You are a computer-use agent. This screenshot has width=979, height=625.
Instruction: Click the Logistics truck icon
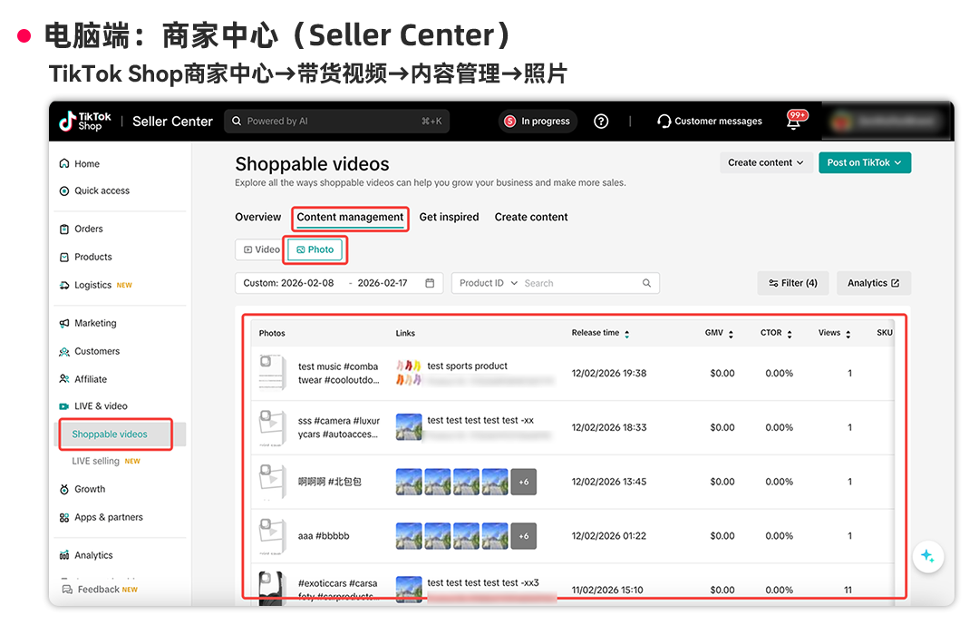pos(63,285)
